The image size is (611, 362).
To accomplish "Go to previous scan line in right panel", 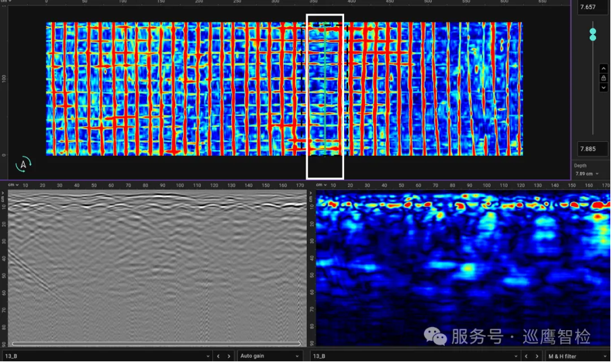I will (x=526, y=356).
